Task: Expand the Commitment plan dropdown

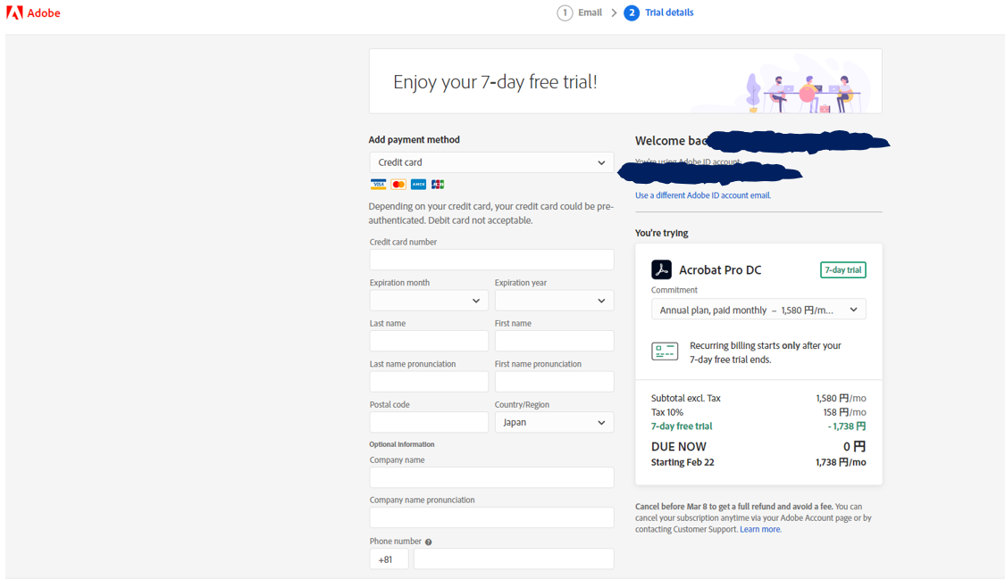Action: click(758, 310)
